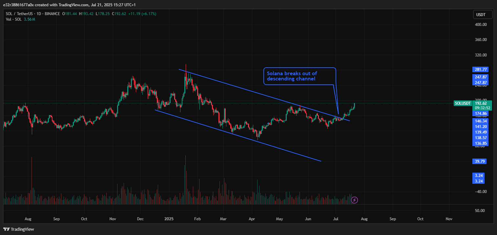Image resolution: width=497 pixels, height=235 pixels.
Task: Open the USDT currency selector
Action: pos(483,14)
